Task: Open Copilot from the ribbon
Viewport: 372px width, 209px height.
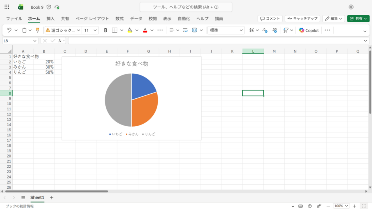Action: pyautogui.click(x=309, y=30)
